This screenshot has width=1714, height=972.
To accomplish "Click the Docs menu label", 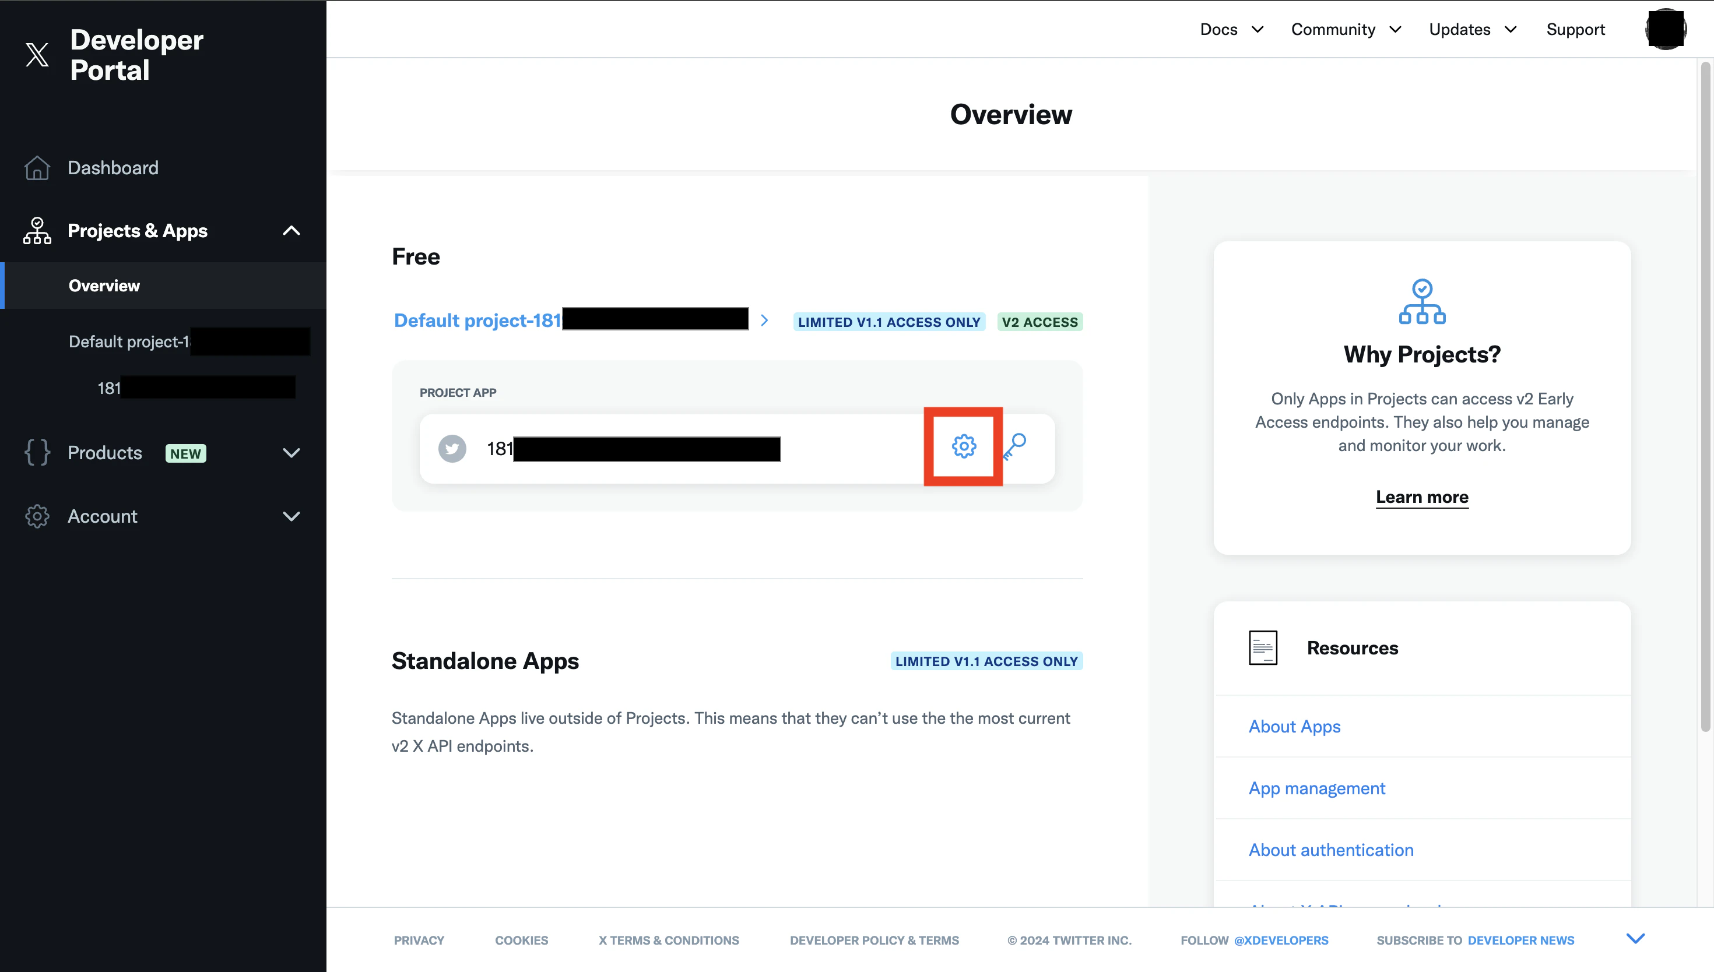I will (1218, 29).
